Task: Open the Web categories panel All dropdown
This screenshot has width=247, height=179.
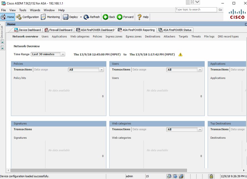Action: (184, 129)
